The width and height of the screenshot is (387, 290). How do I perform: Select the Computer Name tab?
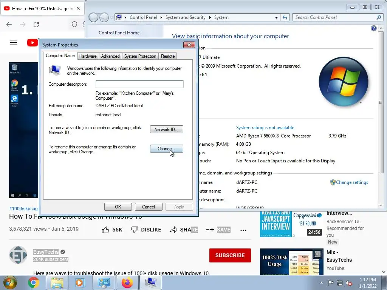point(60,56)
